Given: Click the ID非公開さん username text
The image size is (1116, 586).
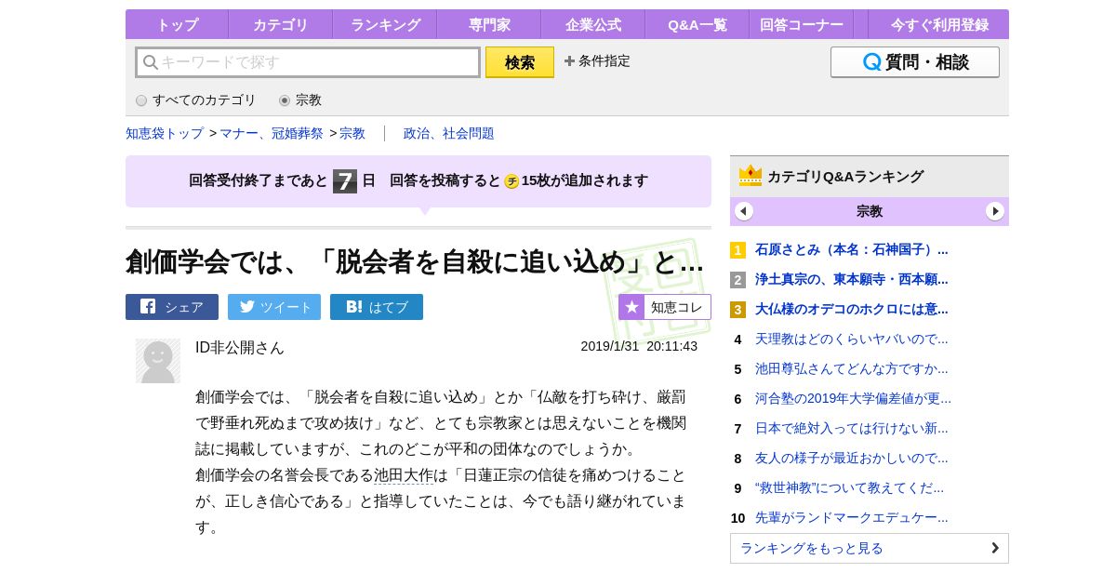Looking at the screenshot, I should (240, 348).
